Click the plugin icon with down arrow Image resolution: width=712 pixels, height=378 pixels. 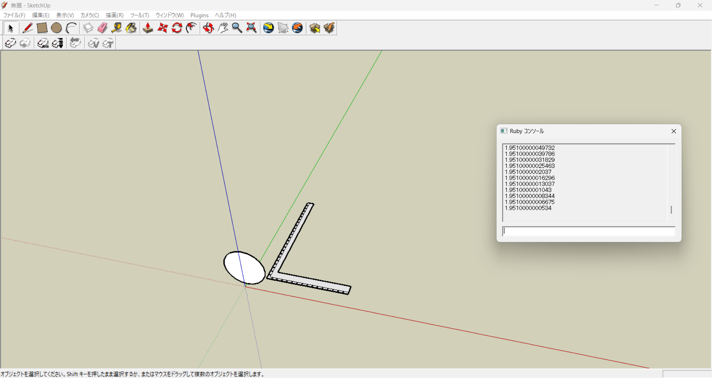57,43
